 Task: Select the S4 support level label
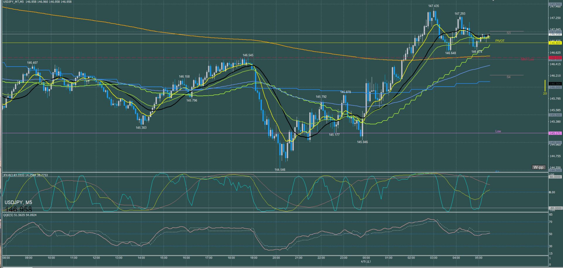coord(509,77)
